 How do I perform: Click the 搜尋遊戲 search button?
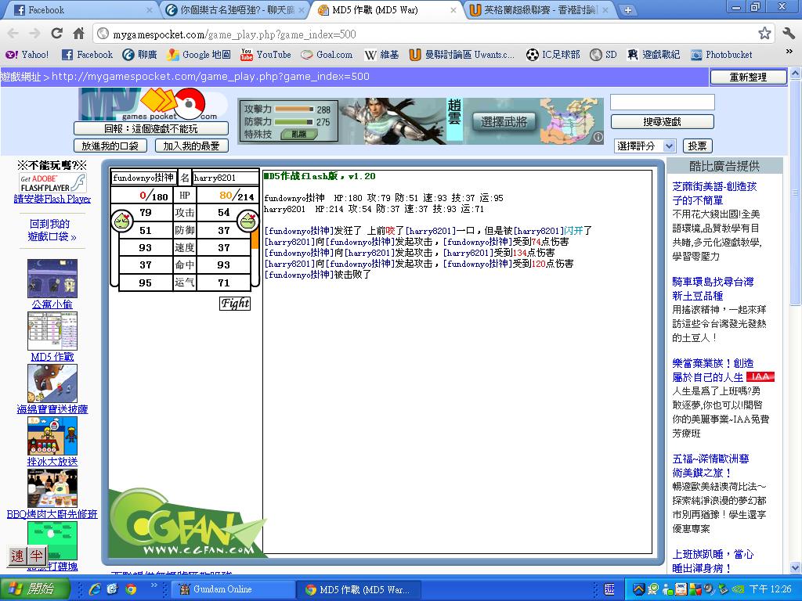[662, 121]
